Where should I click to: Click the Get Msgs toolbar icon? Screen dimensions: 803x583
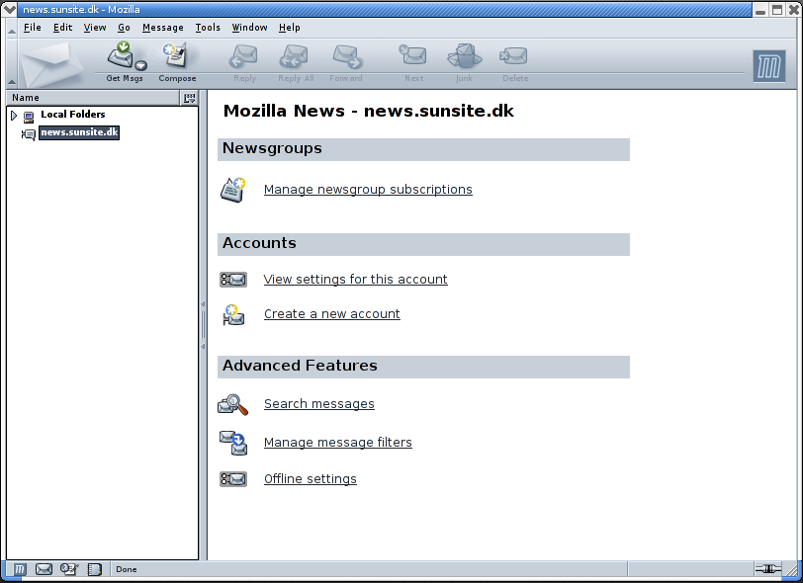(x=121, y=57)
